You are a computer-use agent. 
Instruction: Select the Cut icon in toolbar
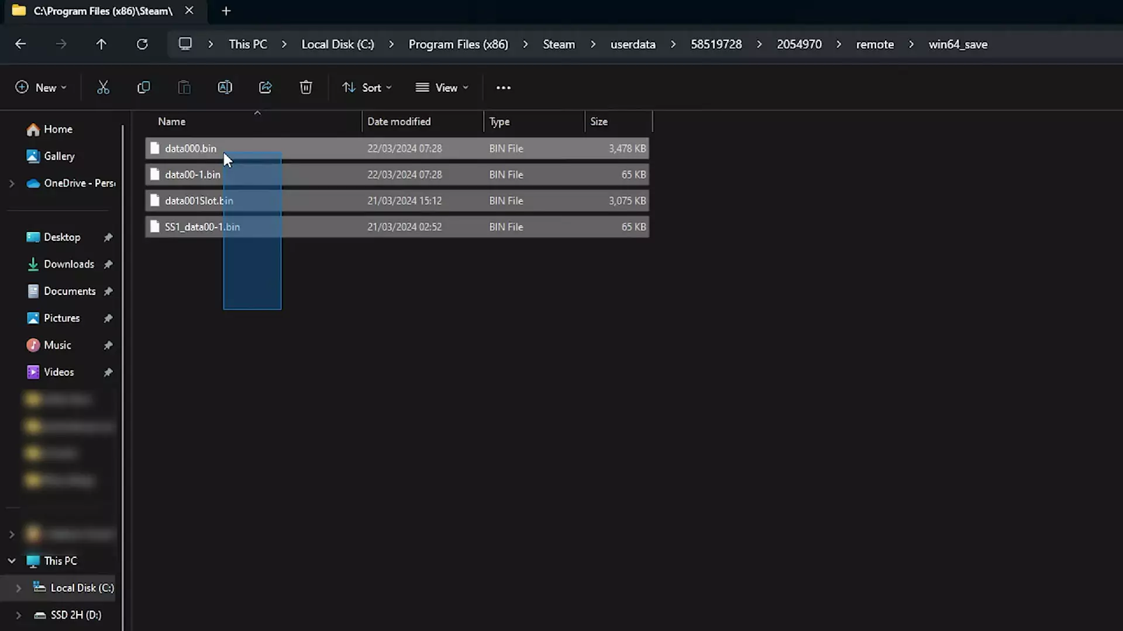[102, 87]
